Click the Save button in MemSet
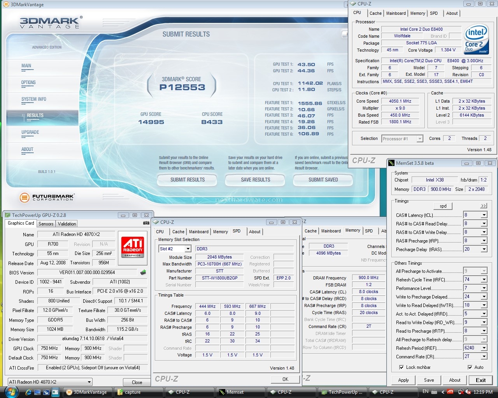 click(x=429, y=380)
